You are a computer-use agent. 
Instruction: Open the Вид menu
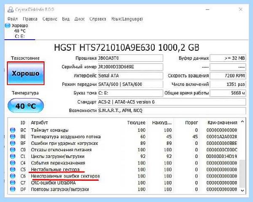pyautogui.click(x=66, y=19)
